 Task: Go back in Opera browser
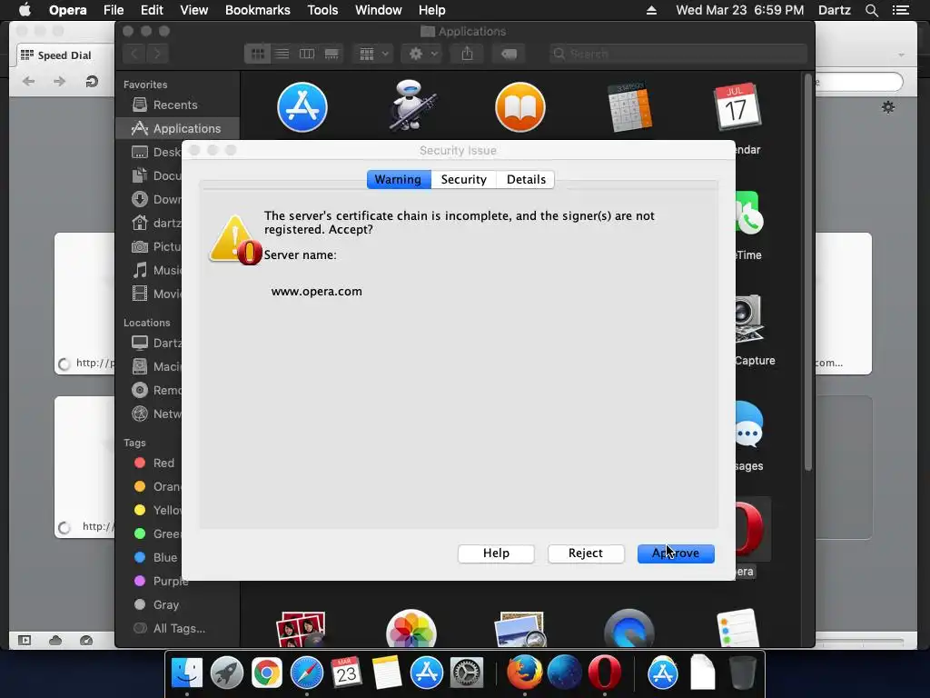(28, 81)
